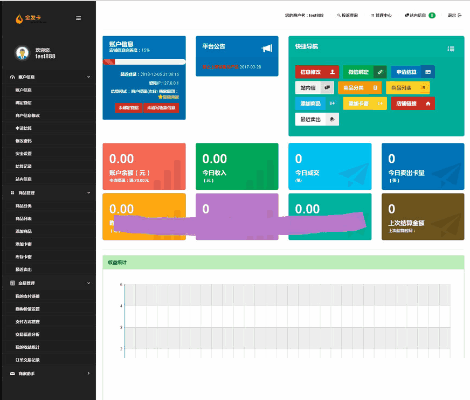Image resolution: width=470 pixels, height=400 pixels.
Task: Collapse the 商品管理 sidebar section
Action: coord(88,192)
